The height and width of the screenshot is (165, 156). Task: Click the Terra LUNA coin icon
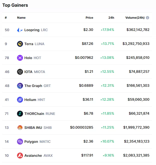[20, 44]
